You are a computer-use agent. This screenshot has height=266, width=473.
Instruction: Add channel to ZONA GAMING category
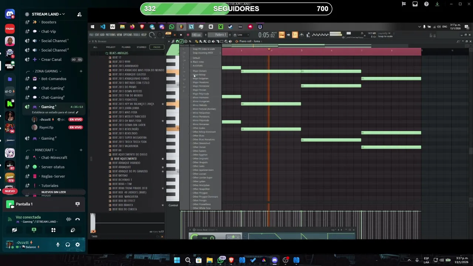(81, 71)
